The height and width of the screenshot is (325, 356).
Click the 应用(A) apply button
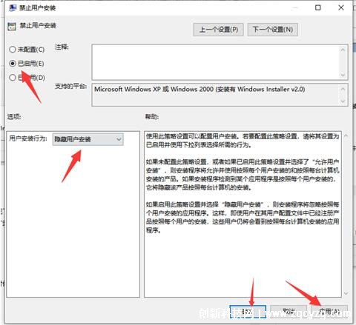coord(329,312)
